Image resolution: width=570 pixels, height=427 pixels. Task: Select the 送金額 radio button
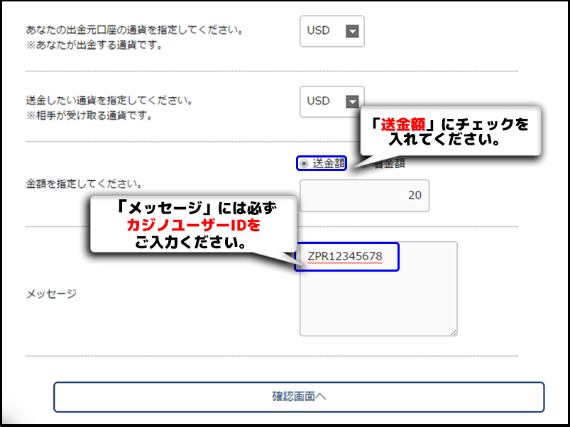pyautogui.click(x=304, y=164)
